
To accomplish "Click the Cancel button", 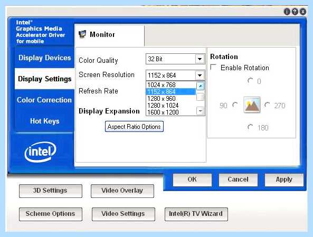I will [238, 179].
